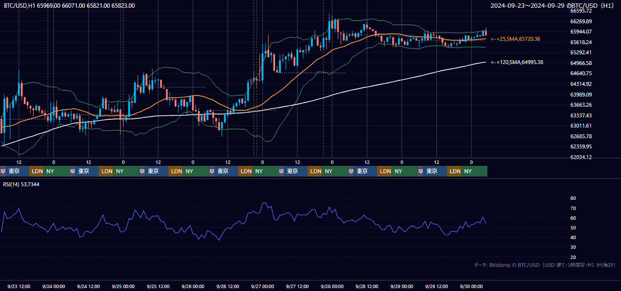The height and width of the screenshot is (291, 621).
Task: Click the RSI scale value 40
Action: click(x=573, y=237)
